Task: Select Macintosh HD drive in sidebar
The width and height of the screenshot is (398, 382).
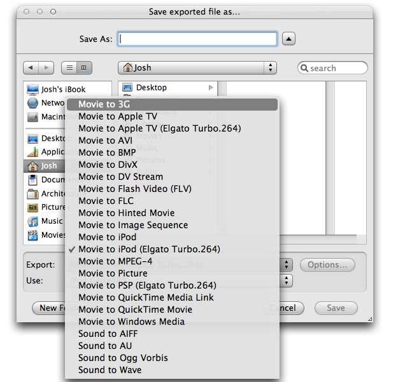Action: (x=46, y=117)
